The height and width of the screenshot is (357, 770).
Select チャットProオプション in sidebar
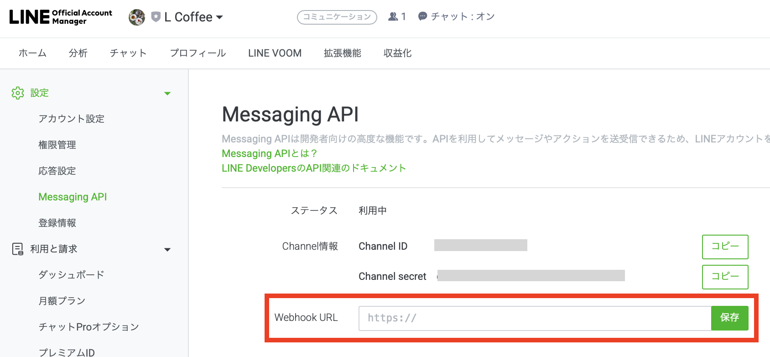pos(89,327)
